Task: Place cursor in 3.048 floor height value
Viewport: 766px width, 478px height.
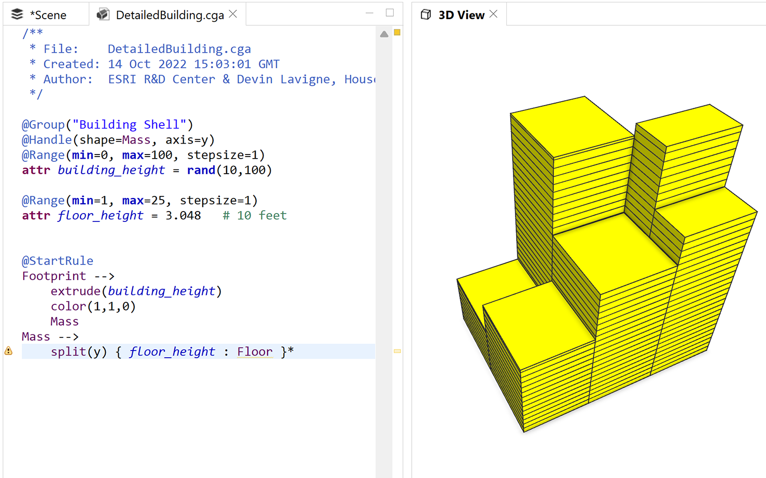Action: 183,216
